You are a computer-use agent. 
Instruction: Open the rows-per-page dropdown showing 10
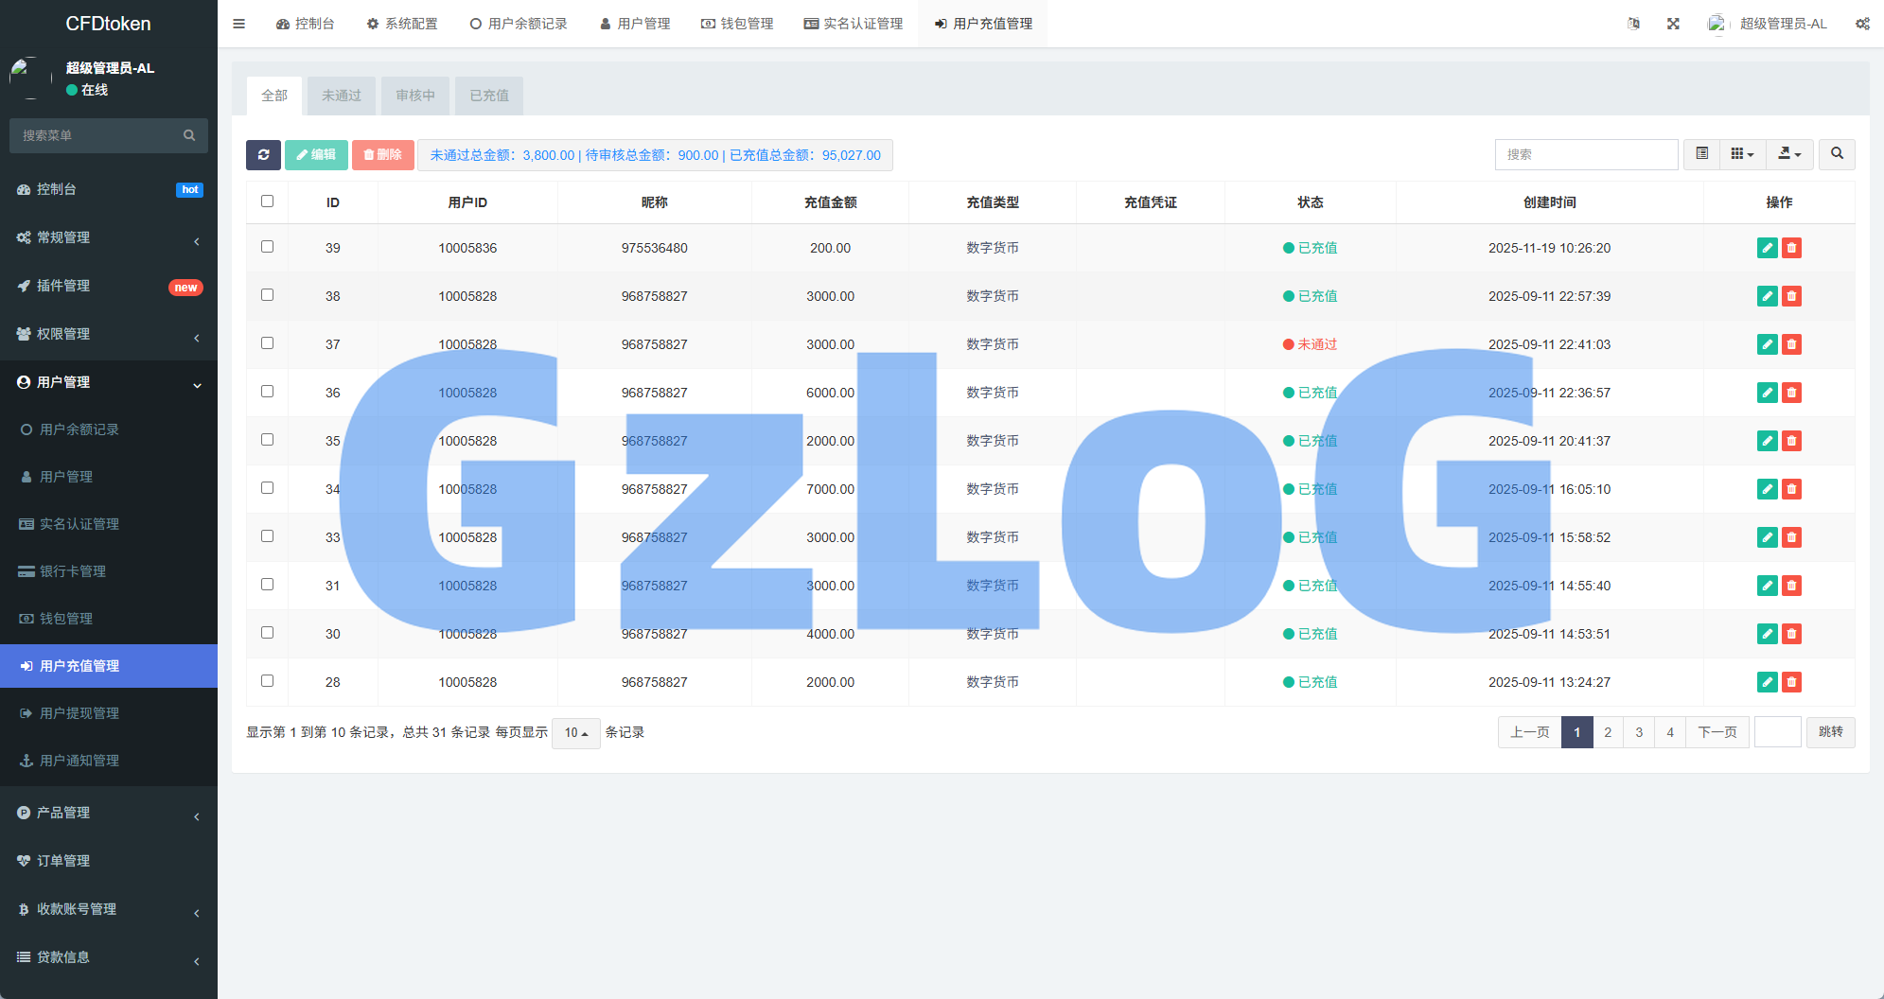pyautogui.click(x=575, y=733)
